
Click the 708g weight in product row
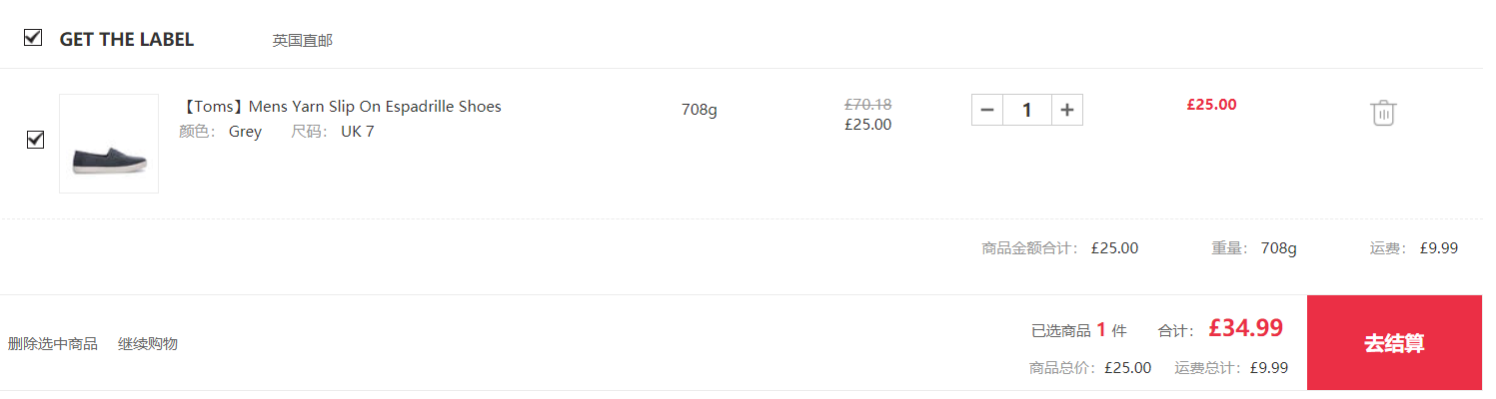700,110
